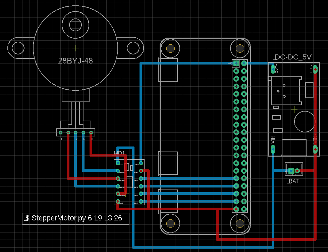
Task: Select the top-left Pi board mounting hole
Action: click(x=170, y=48)
